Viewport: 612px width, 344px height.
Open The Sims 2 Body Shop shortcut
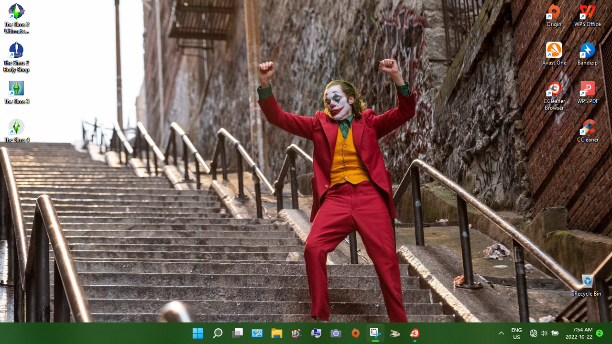(16, 57)
